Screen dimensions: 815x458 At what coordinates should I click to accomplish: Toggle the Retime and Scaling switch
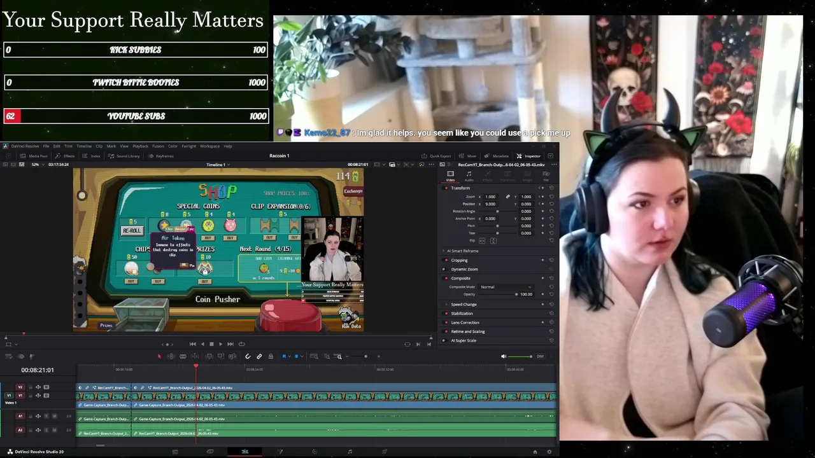tap(446, 331)
